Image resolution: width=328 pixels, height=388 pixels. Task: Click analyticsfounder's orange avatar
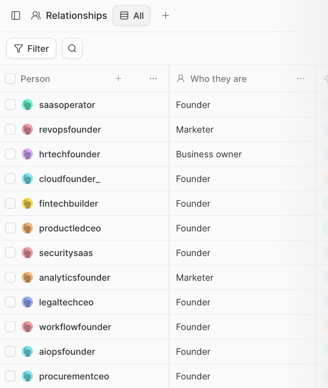coord(27,277)
